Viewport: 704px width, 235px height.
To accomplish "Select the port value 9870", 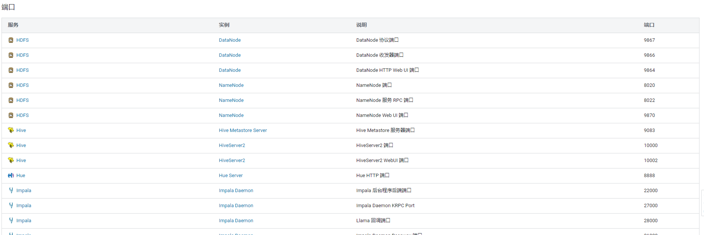I will point(649,115).
